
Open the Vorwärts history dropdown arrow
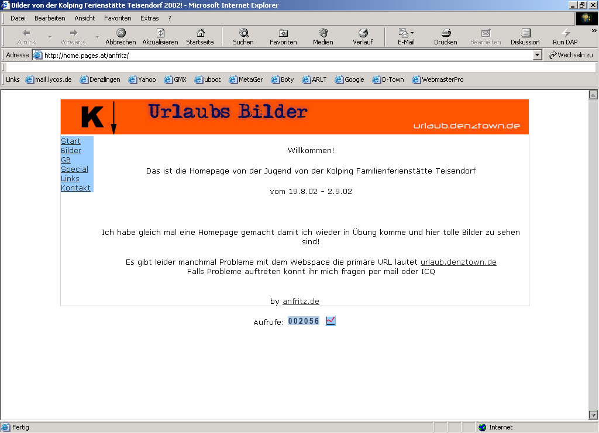coord(98,37)
